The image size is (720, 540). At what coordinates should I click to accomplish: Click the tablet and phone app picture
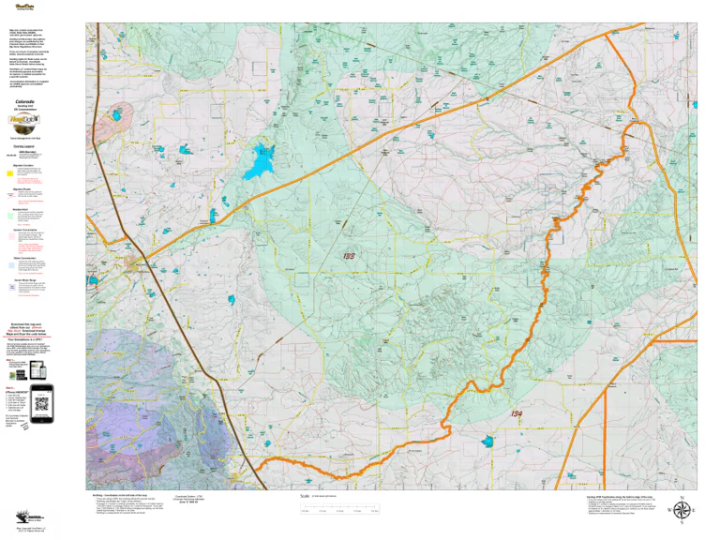(x=37, y=370)
